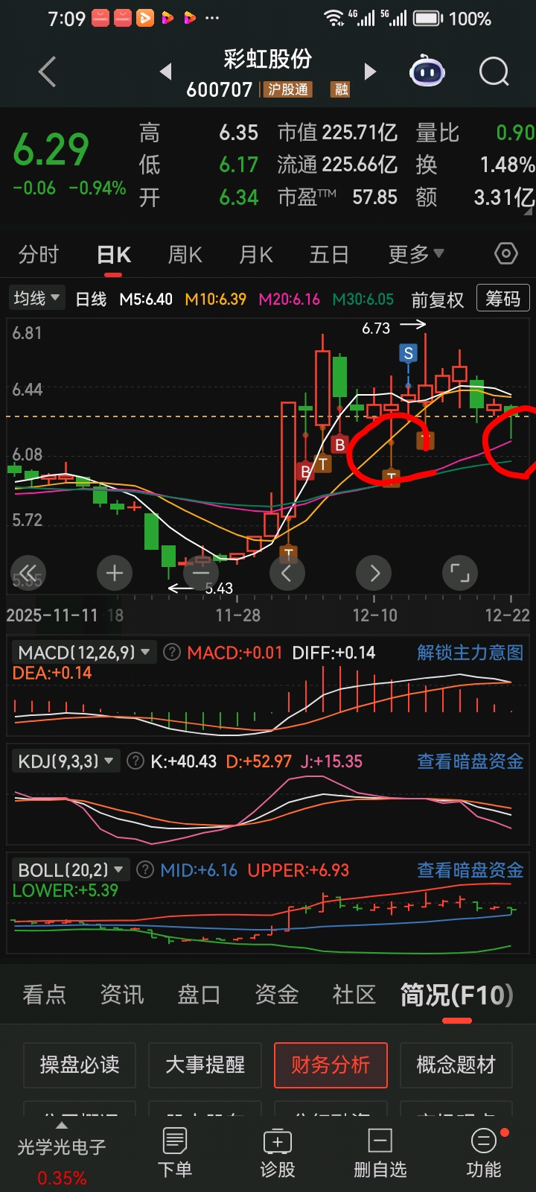The width and height of the screenshot is (536, 1192).
Task: Expand 光学光电子 sector panel
Action: click(62, 1152)
